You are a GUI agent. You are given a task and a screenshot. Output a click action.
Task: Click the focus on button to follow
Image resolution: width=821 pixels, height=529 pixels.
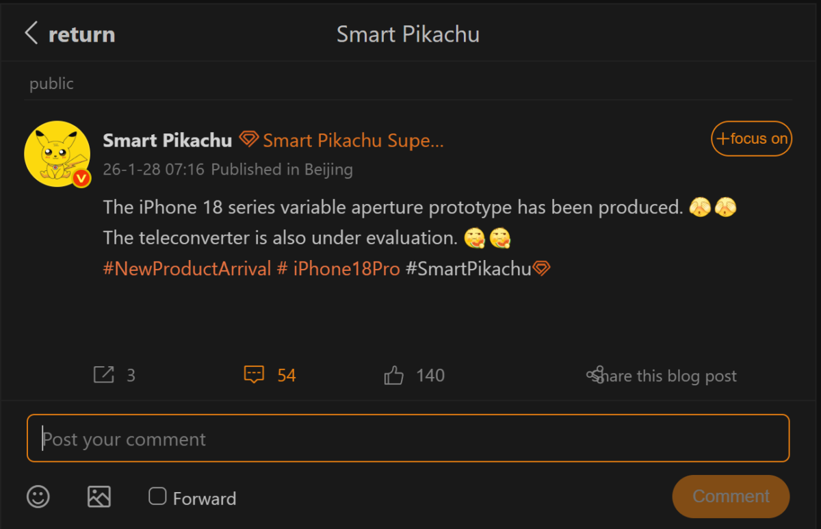pyautogui.click(x=751, y=138)
